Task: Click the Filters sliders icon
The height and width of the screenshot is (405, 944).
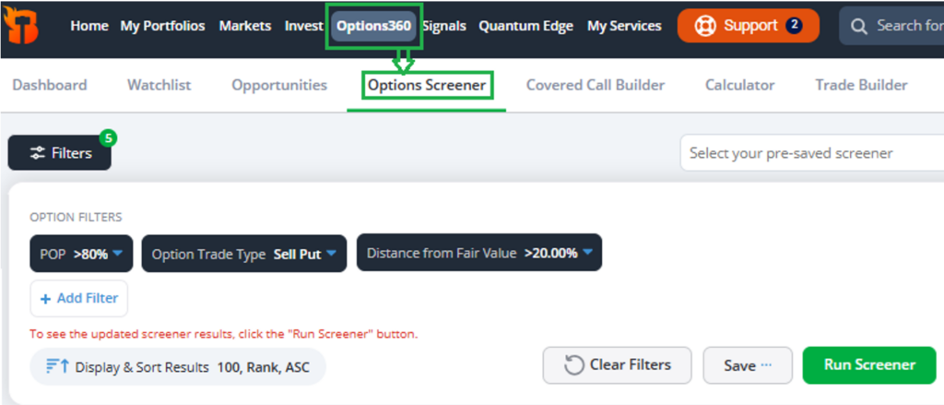Action: tap(38, 153)
